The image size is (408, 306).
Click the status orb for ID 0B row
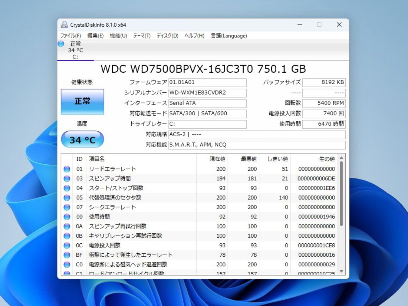tap(67, 236)
